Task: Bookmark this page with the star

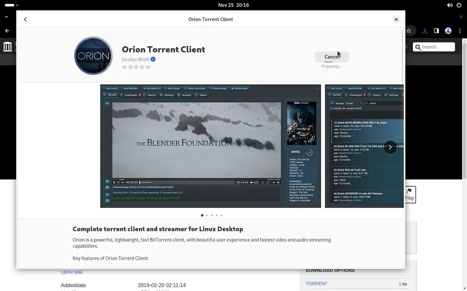Action: pos(409,31)
